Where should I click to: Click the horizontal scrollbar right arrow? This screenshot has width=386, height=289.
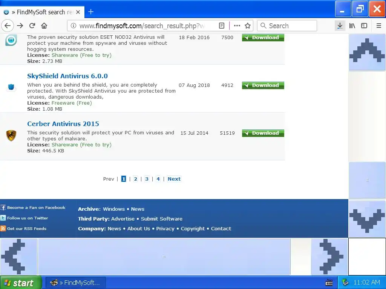(329, 257)
